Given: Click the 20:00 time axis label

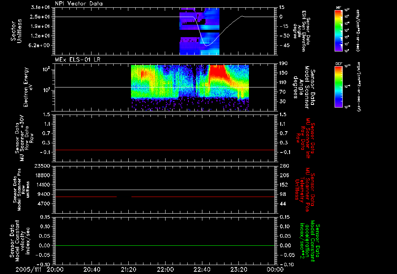Looking at the screenshot, I should point(55,269).
